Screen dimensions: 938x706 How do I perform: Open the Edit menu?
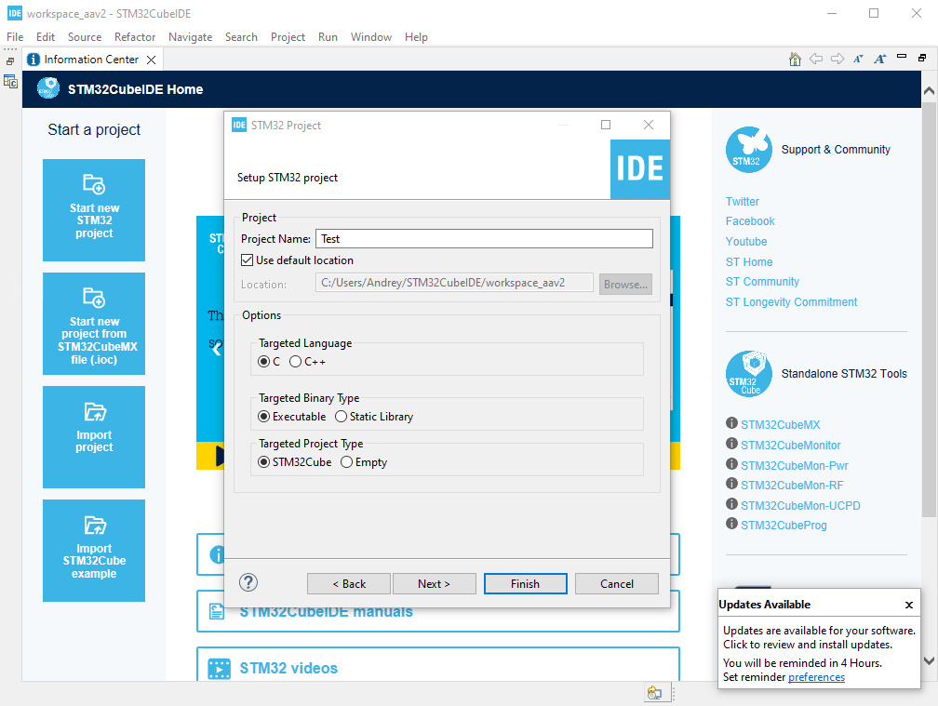pos(46,37)
